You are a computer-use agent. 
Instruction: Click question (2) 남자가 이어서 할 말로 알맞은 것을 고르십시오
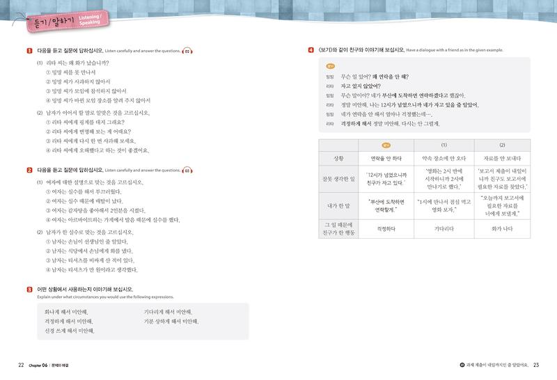point(93,113)
